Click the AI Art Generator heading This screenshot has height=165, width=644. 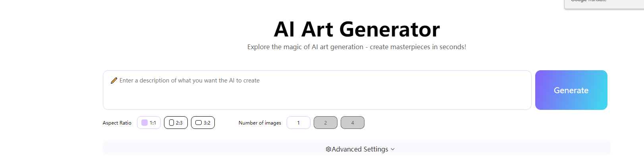(x=357, y=29)
